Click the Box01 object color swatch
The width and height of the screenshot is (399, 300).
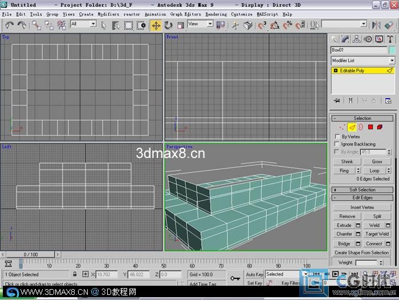coord(392,50)
